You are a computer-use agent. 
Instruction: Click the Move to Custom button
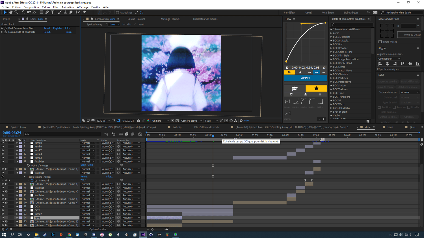(x=409, y=34)
